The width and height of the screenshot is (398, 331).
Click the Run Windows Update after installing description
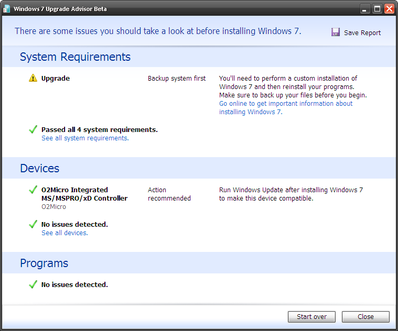coord(291,194)
